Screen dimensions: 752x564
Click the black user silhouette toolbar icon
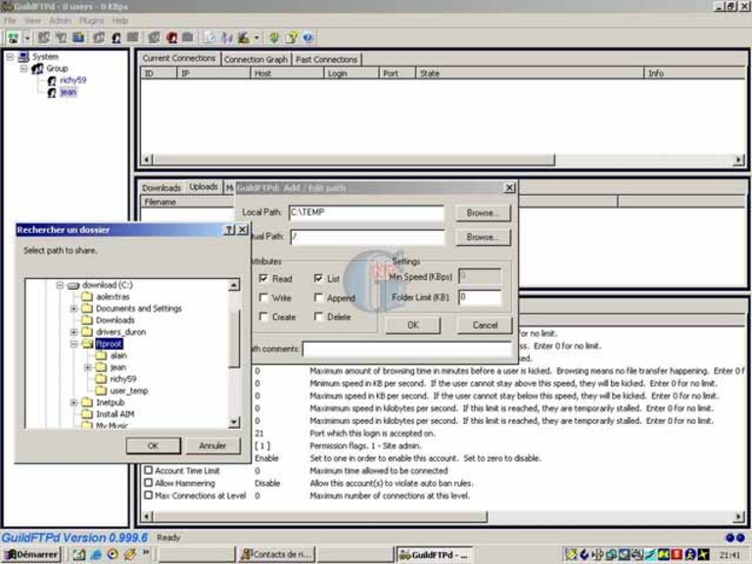117,38
